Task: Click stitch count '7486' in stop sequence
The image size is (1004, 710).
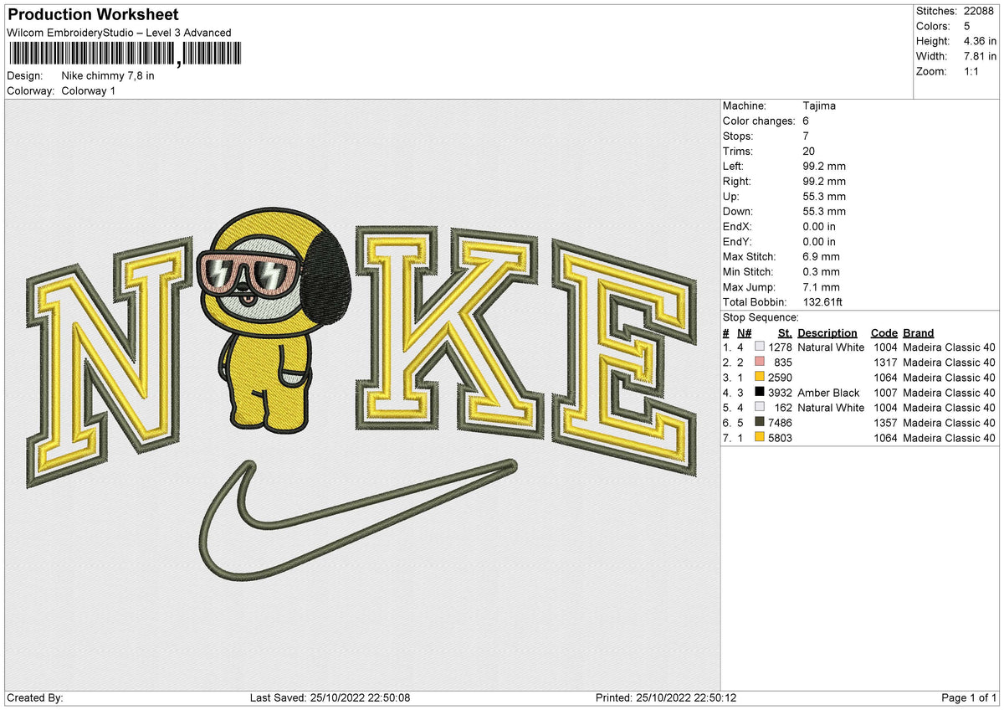Action: point(780,423)
